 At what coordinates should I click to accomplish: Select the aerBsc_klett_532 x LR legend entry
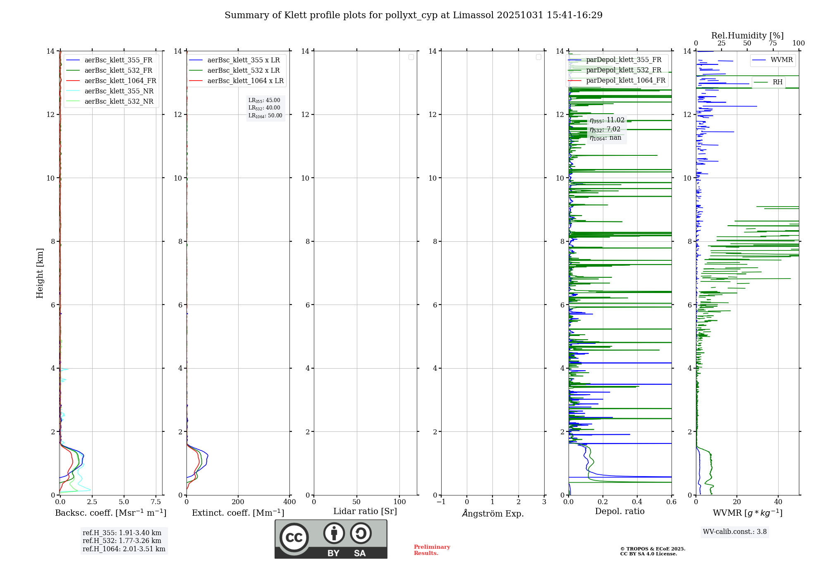click(243, 71)
